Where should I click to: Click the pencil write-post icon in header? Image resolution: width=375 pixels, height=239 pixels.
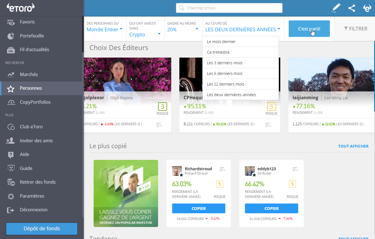[336, 8]
